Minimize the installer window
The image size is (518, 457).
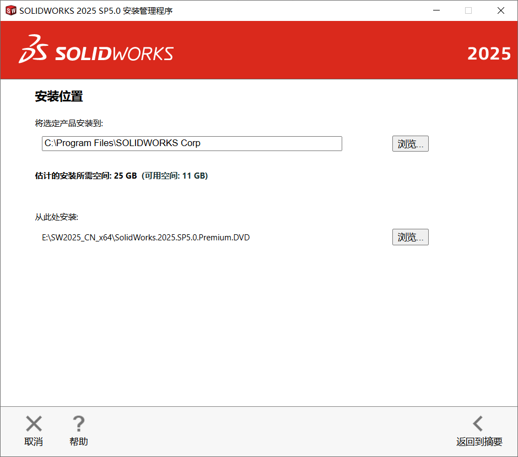[436, 10]
